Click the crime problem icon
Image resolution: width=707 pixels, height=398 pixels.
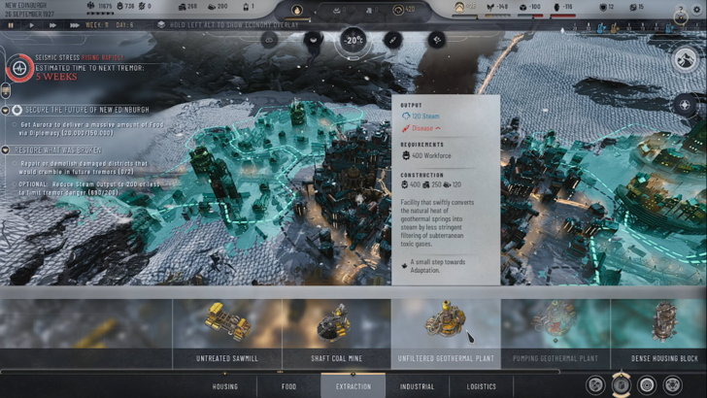(436, 40)
